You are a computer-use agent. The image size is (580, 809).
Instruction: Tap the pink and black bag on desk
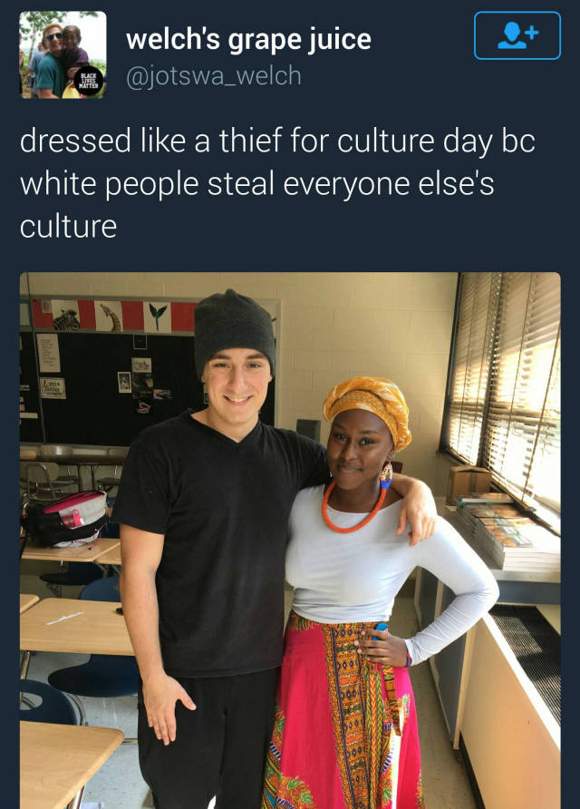(68, 519)
